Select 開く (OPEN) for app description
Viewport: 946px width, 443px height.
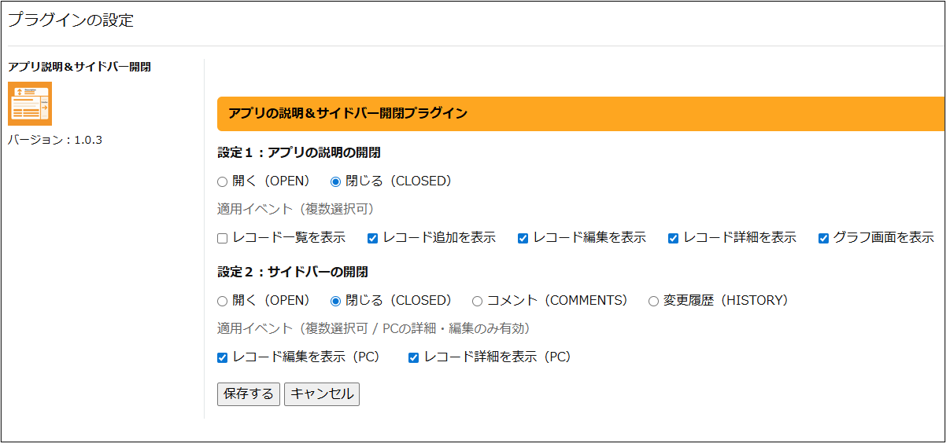[223, 181]
